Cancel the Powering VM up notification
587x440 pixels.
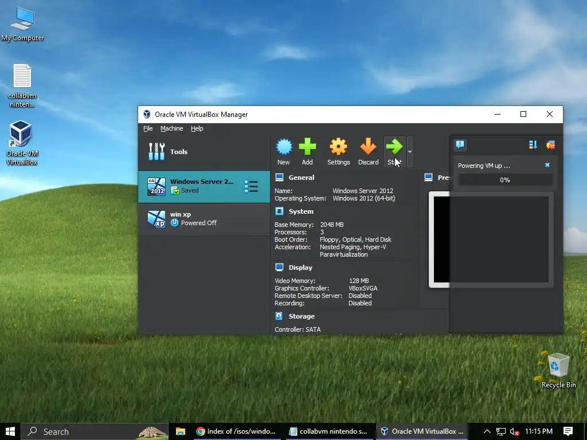[547, 165]
